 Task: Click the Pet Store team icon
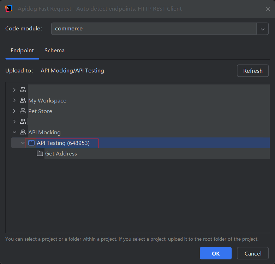click(23, 111)
